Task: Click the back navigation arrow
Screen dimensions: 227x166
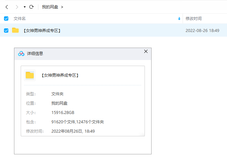Action: click(7, 7)
